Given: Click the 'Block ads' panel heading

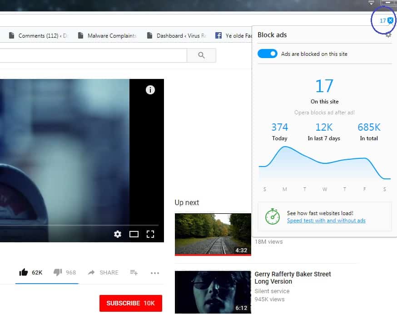Looking at the screenshot, I should click(272, 35).
